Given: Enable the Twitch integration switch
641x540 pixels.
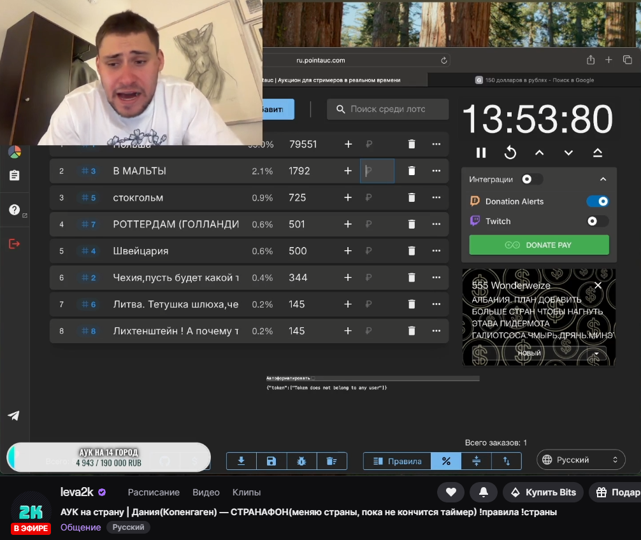Looking at the screenshot, I should point(598,222).
